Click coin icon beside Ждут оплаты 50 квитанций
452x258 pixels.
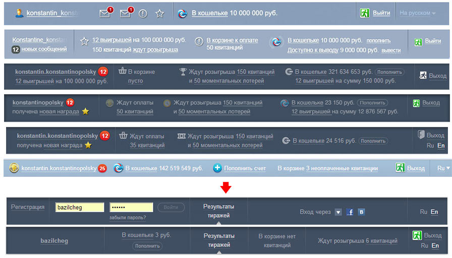(109, 103)
